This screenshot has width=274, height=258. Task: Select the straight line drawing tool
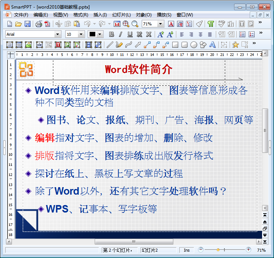pos(110,45)
